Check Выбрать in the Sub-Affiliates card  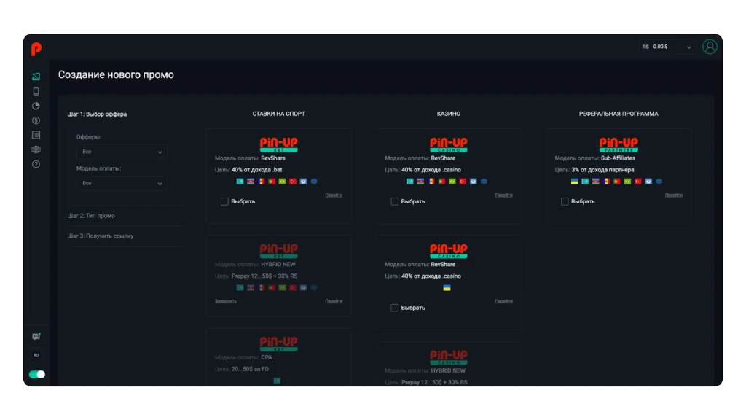coord(565,201)
